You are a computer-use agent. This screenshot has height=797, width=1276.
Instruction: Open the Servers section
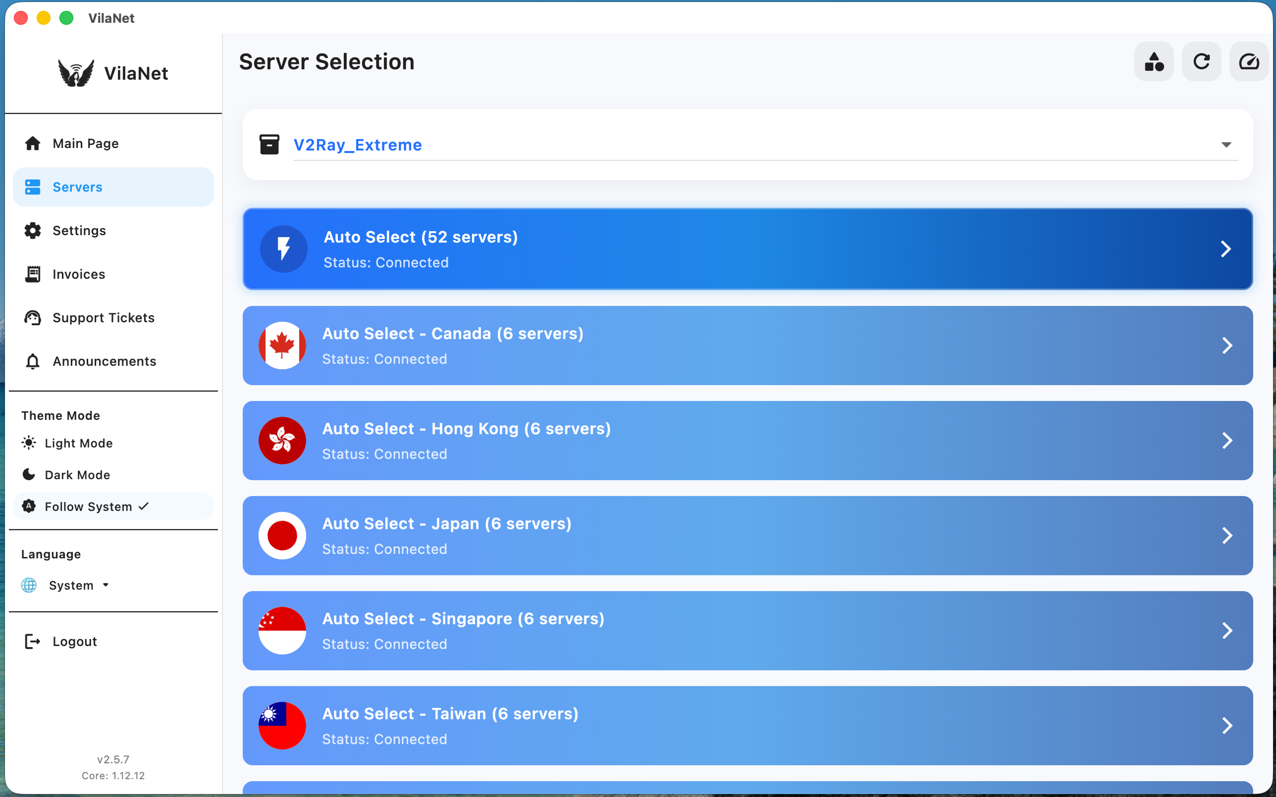pos(113,187)
